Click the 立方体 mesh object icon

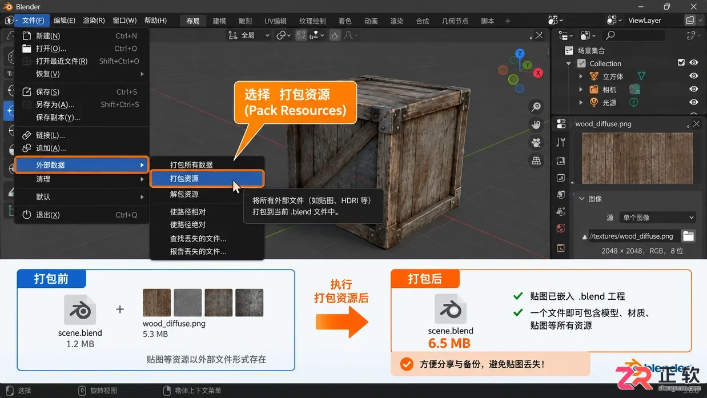click(x=594, y=77)
